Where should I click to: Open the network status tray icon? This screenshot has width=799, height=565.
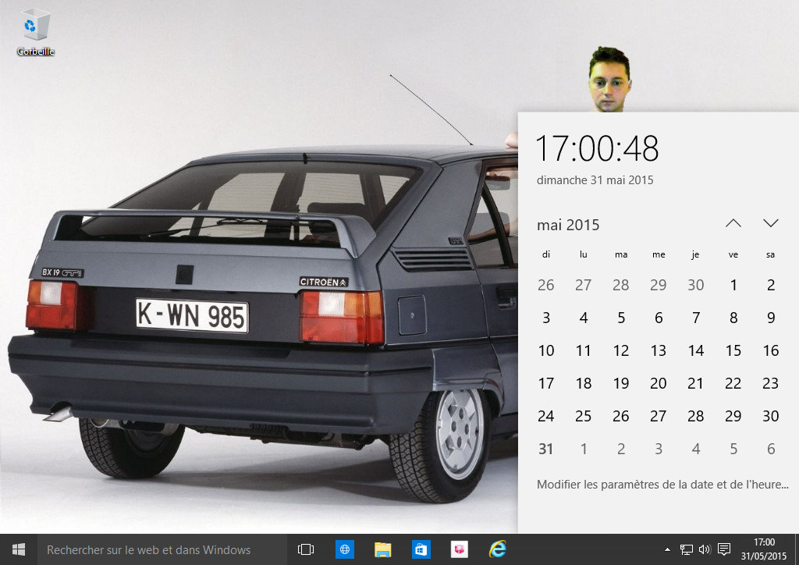point(687,549)
